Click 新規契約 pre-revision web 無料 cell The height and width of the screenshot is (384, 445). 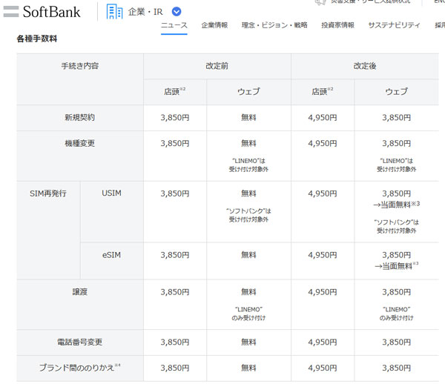pos(248,117)
